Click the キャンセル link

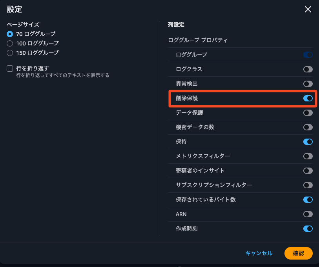coord(259,253)
